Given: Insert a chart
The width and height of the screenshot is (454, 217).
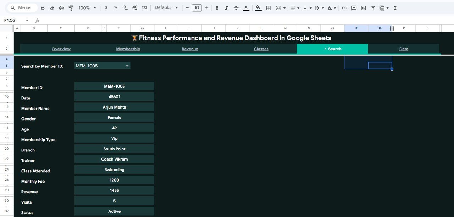Looking at the screenshot, I should (x=363, y=7).
